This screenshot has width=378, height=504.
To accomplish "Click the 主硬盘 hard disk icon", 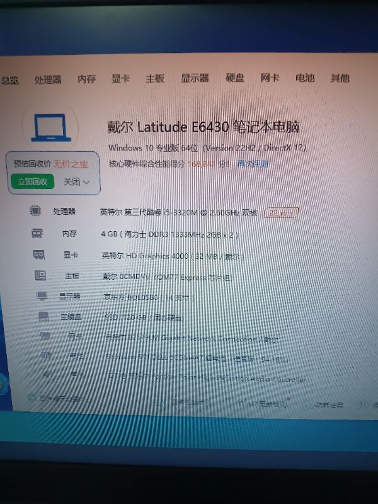I will 43,317.
